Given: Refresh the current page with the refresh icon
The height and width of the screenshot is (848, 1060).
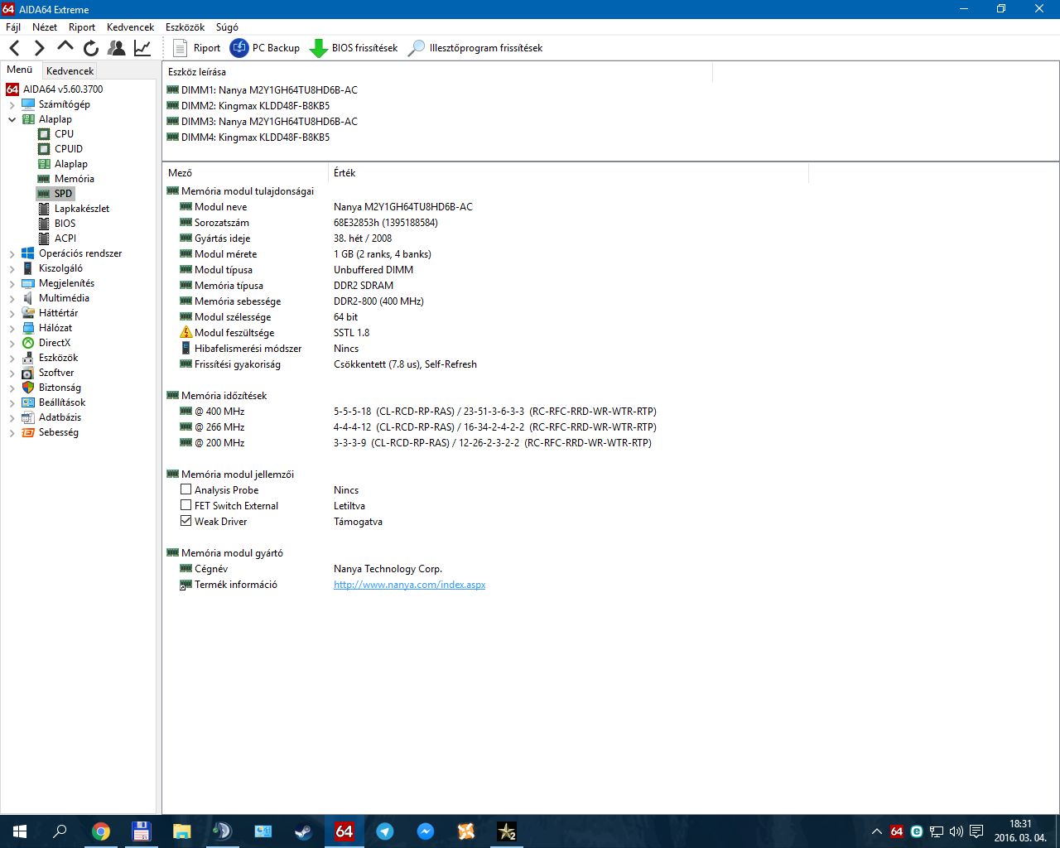Looking at the screenshot, I should 91,48.
